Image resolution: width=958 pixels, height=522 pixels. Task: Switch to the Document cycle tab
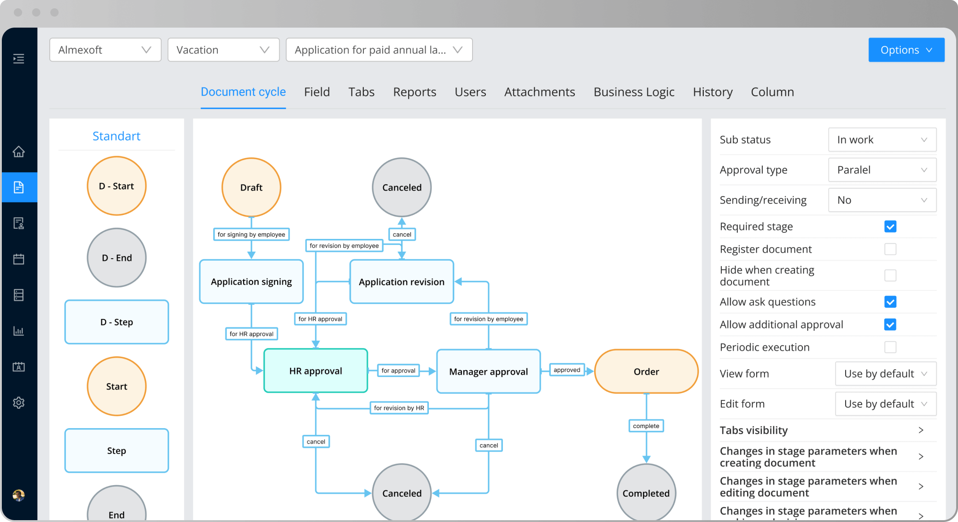(x=243, y=92)
